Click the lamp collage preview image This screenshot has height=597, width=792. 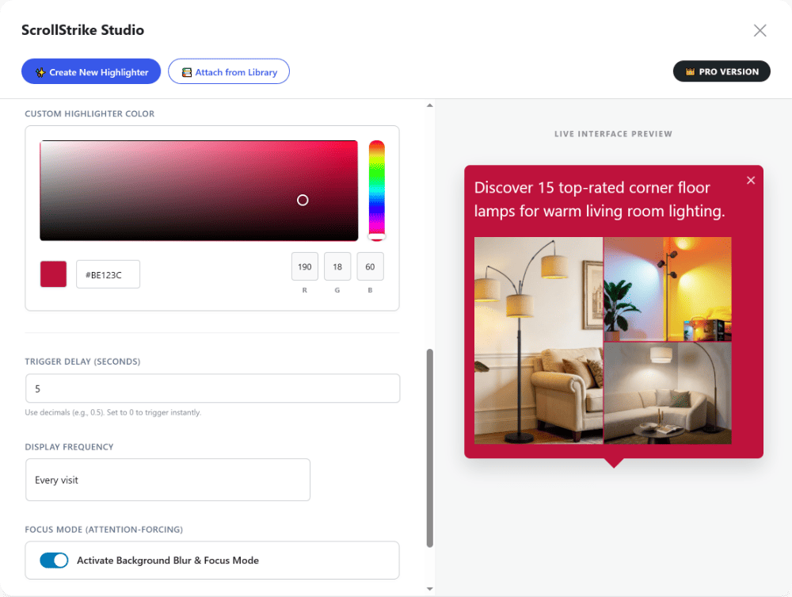point(603,340)
